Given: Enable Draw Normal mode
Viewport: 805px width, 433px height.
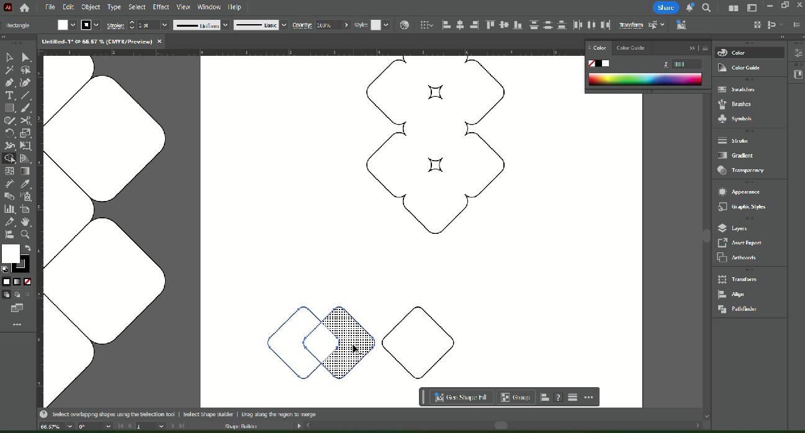Looking at the screenshot, I should point(6,295).
